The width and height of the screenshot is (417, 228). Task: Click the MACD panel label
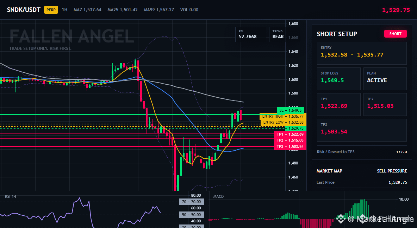tap(218, 196)
